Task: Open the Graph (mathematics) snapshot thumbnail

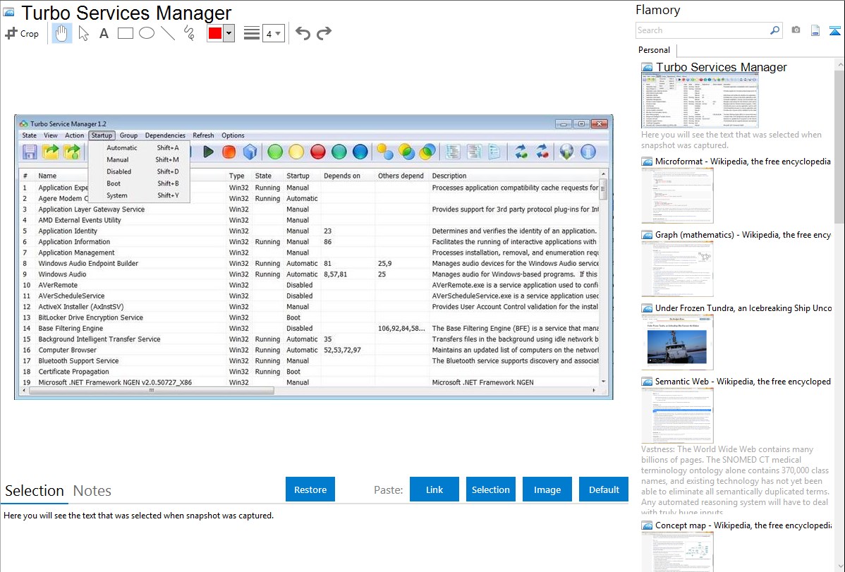Action: pos(677,269)
